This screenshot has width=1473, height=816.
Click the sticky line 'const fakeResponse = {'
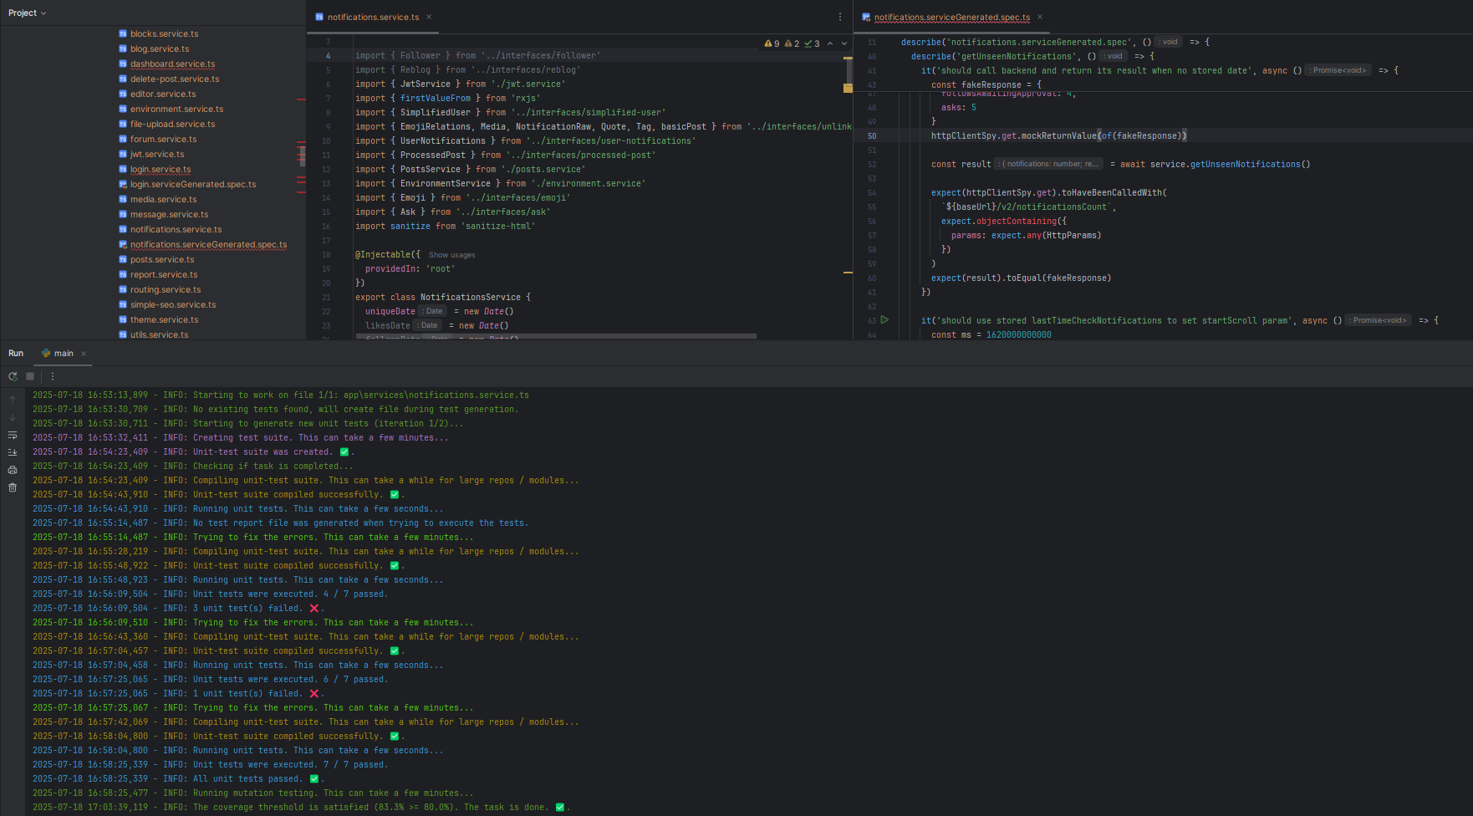click(986, 84)
